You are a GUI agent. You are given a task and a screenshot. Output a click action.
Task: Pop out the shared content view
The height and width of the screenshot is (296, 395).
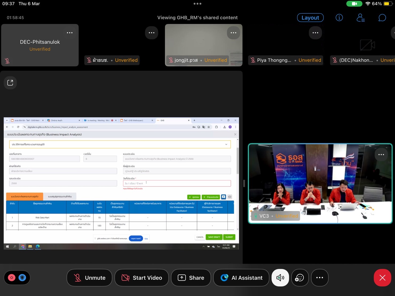[x=10, y=83]
